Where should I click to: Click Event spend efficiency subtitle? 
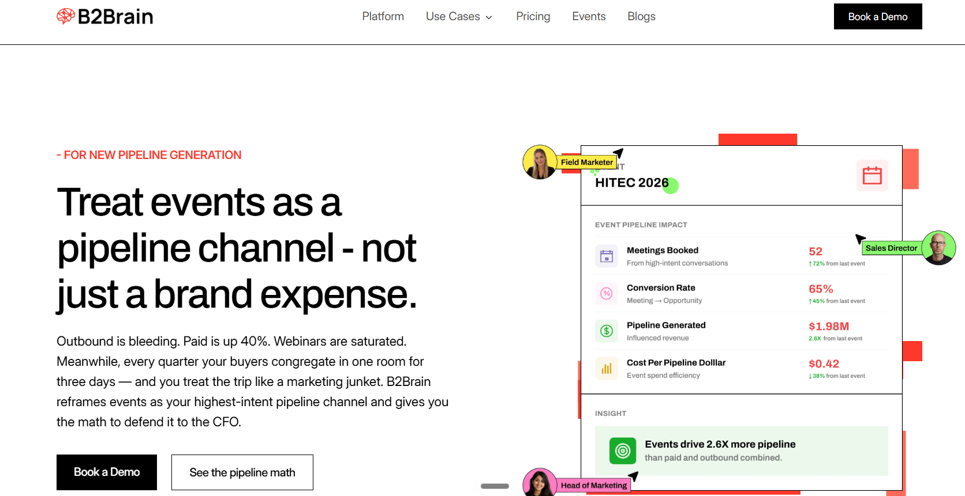point(663,375)
